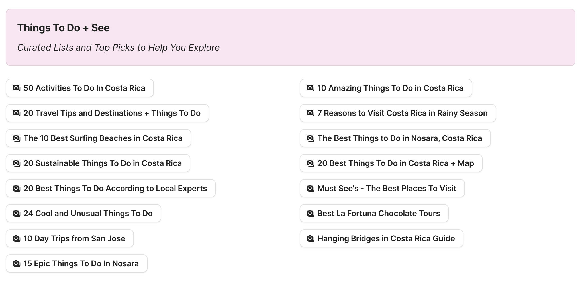The image size is (580, 307).
Task: Click camera icon next to Hanging Bridges
Action: (x=311, y=238)
